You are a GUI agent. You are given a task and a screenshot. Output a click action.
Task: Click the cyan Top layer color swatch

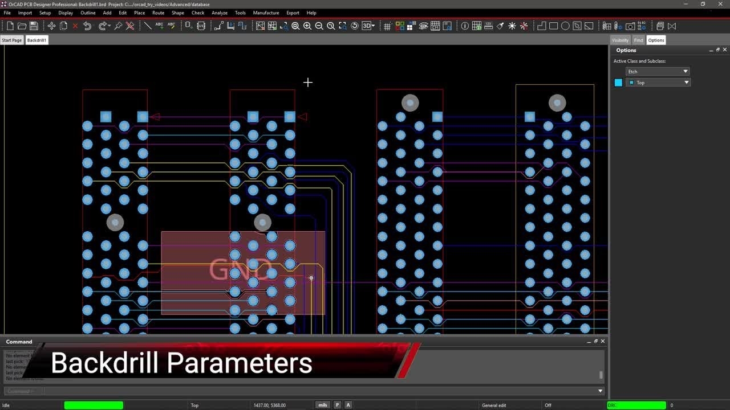pos(618,82)
